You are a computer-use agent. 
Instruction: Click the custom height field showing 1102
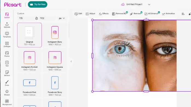click(x=47, y=18)
